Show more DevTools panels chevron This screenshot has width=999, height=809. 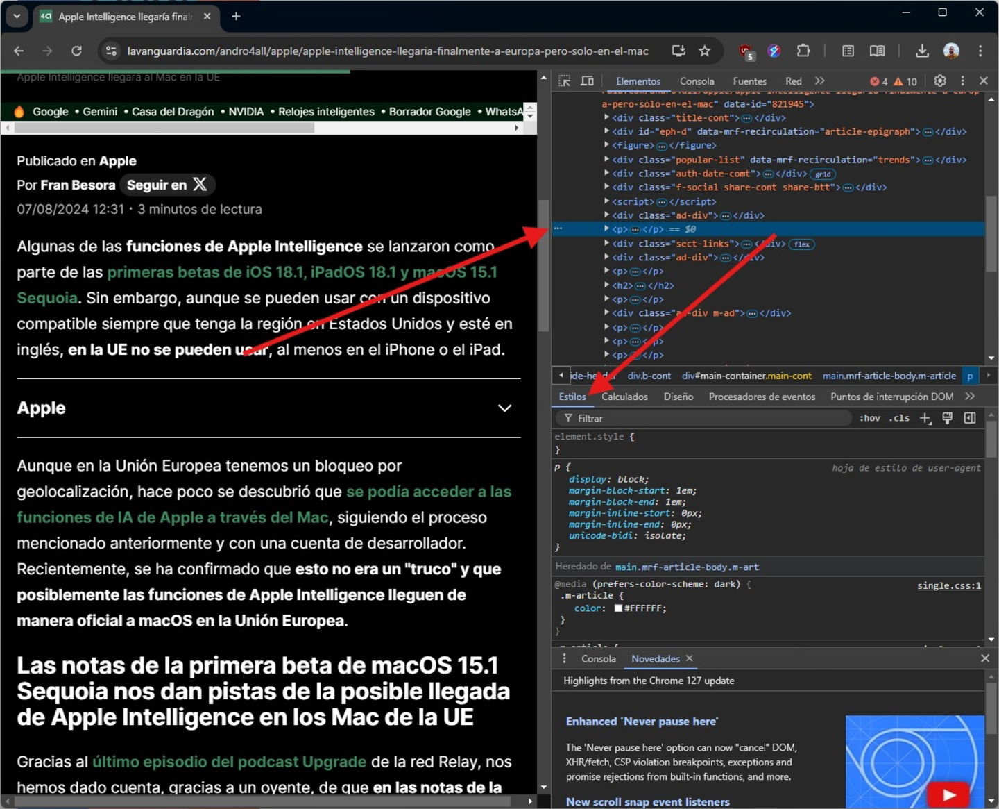[x=820, y=81]
